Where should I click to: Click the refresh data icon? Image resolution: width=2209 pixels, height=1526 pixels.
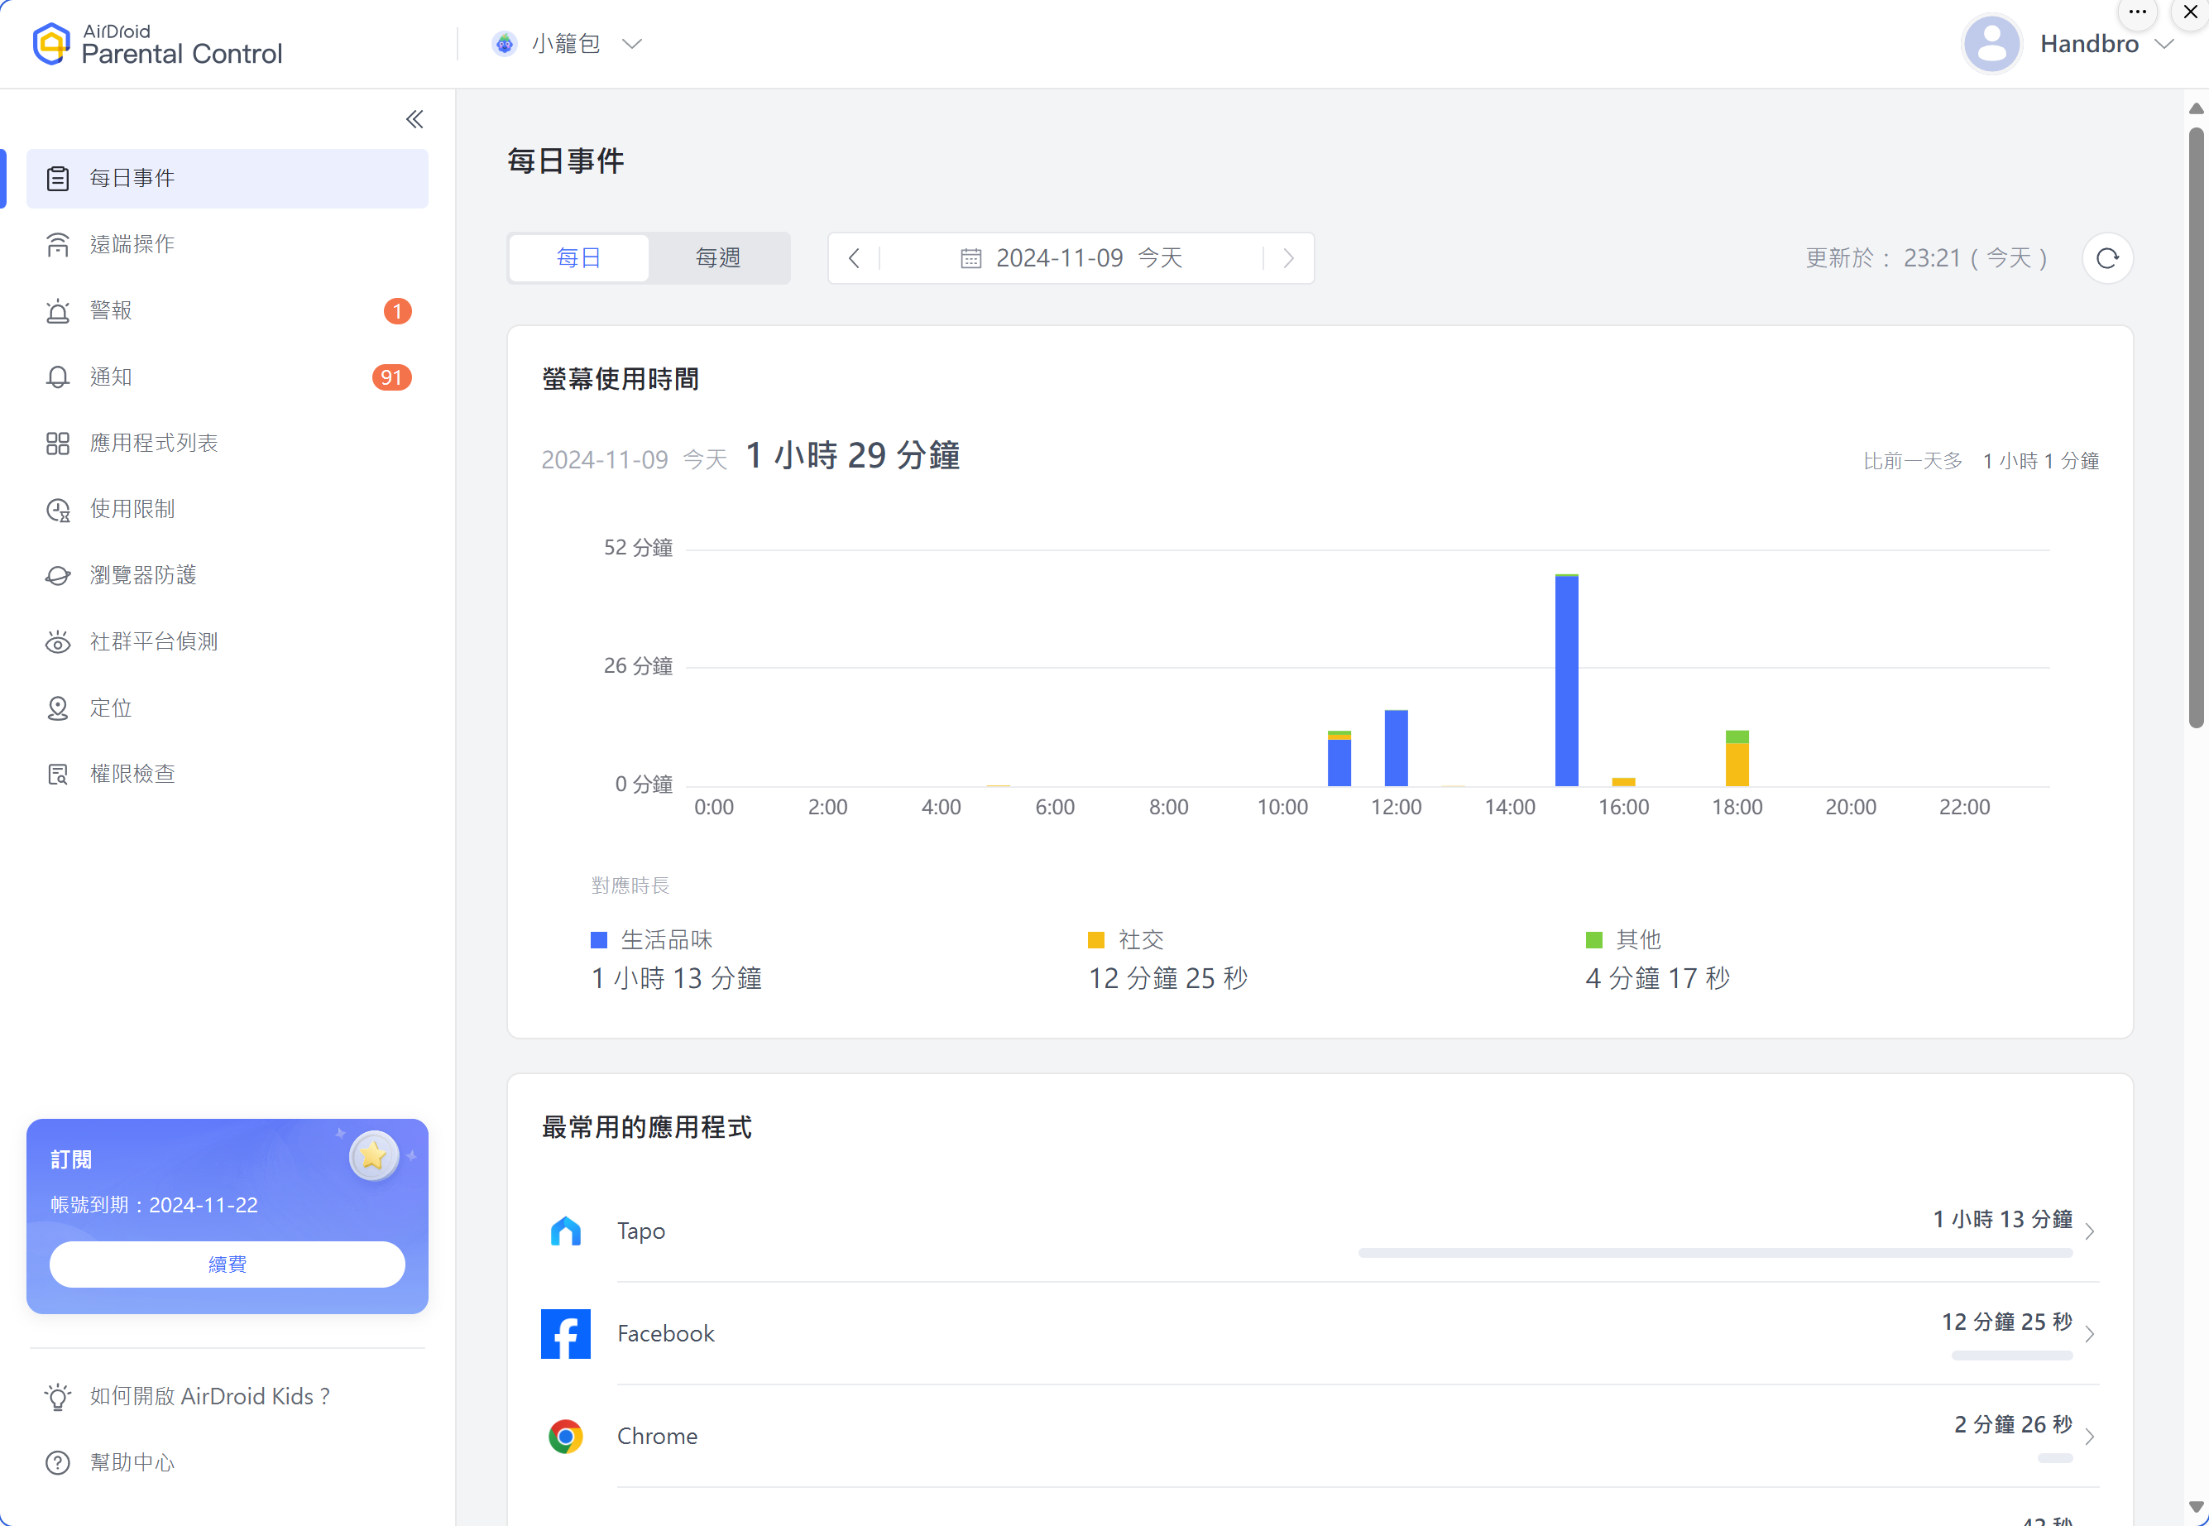[x=2106, y=258]
